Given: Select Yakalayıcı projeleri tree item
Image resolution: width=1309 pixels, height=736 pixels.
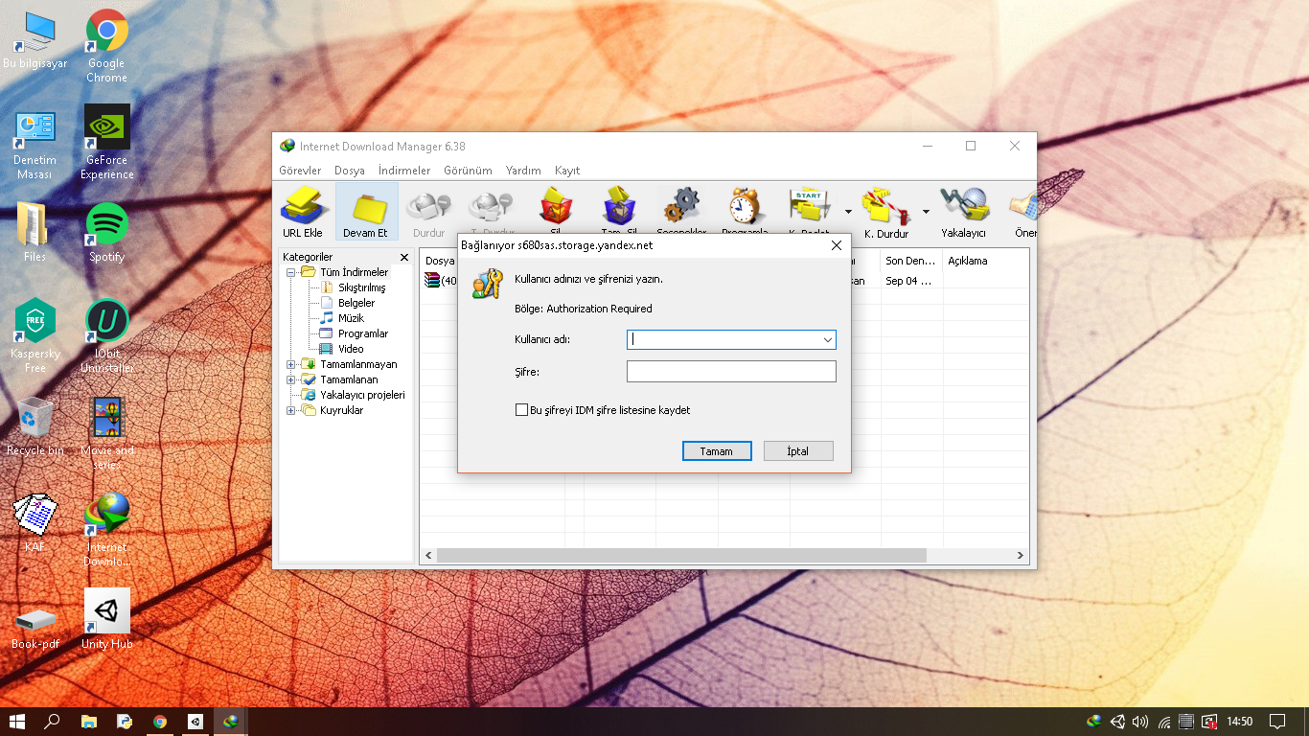Looking at the screenshot, I should click(353, 395).
